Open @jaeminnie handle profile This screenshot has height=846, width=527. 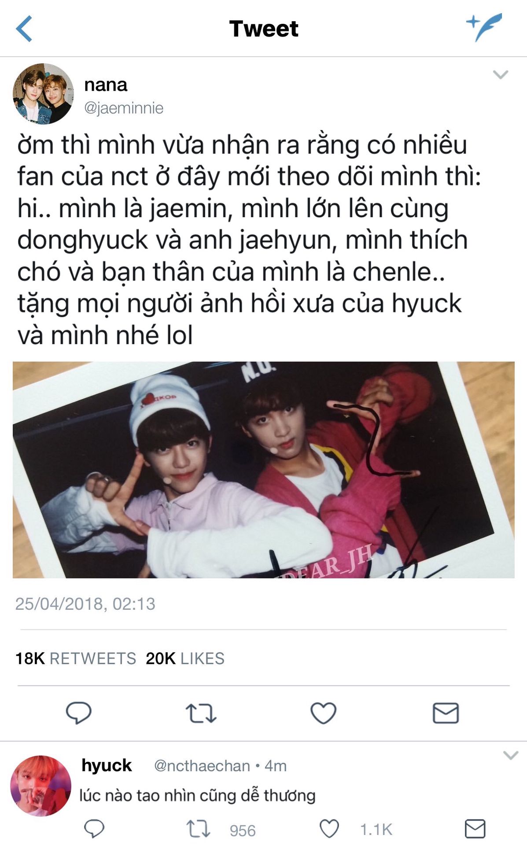pyautogui.click(x=124, y=108)
